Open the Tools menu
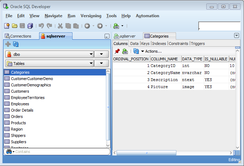 pos(111,16)
